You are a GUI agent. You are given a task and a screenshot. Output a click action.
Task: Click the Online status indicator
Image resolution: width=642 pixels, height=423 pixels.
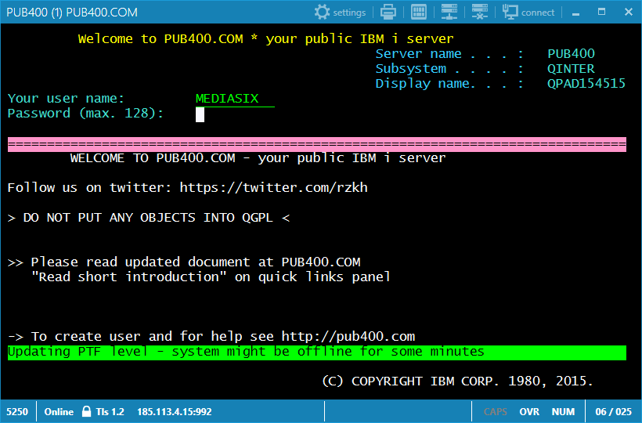(59, 411)
